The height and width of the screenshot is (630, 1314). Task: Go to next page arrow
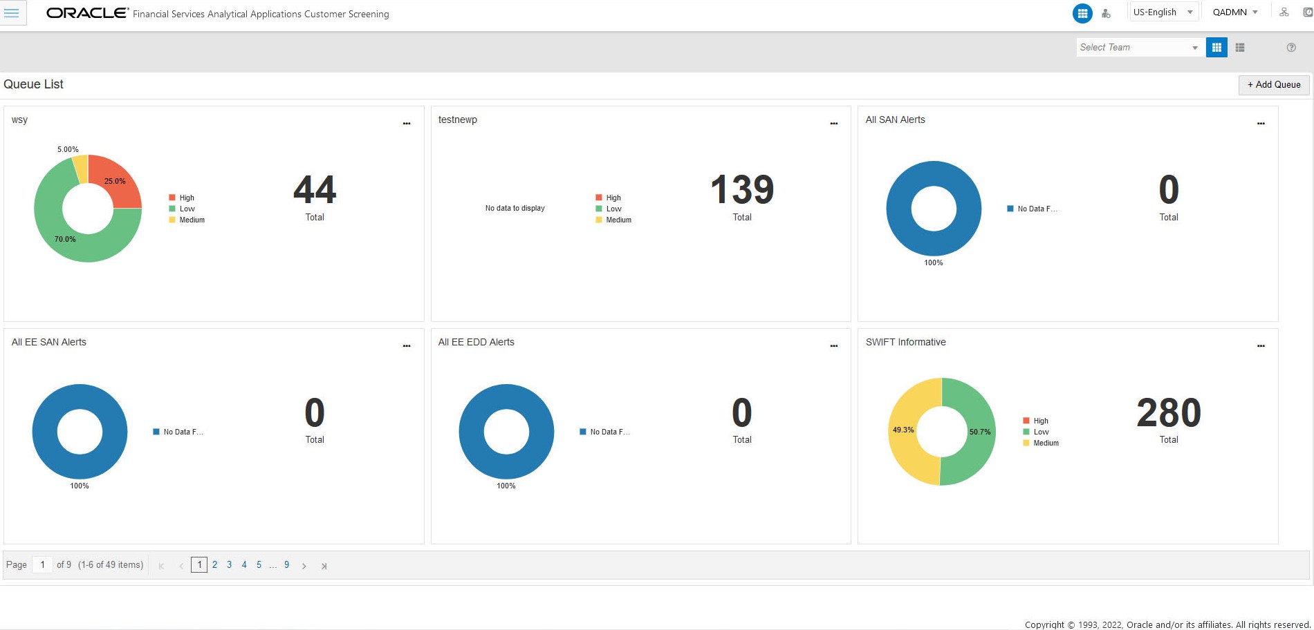[304, 566]
